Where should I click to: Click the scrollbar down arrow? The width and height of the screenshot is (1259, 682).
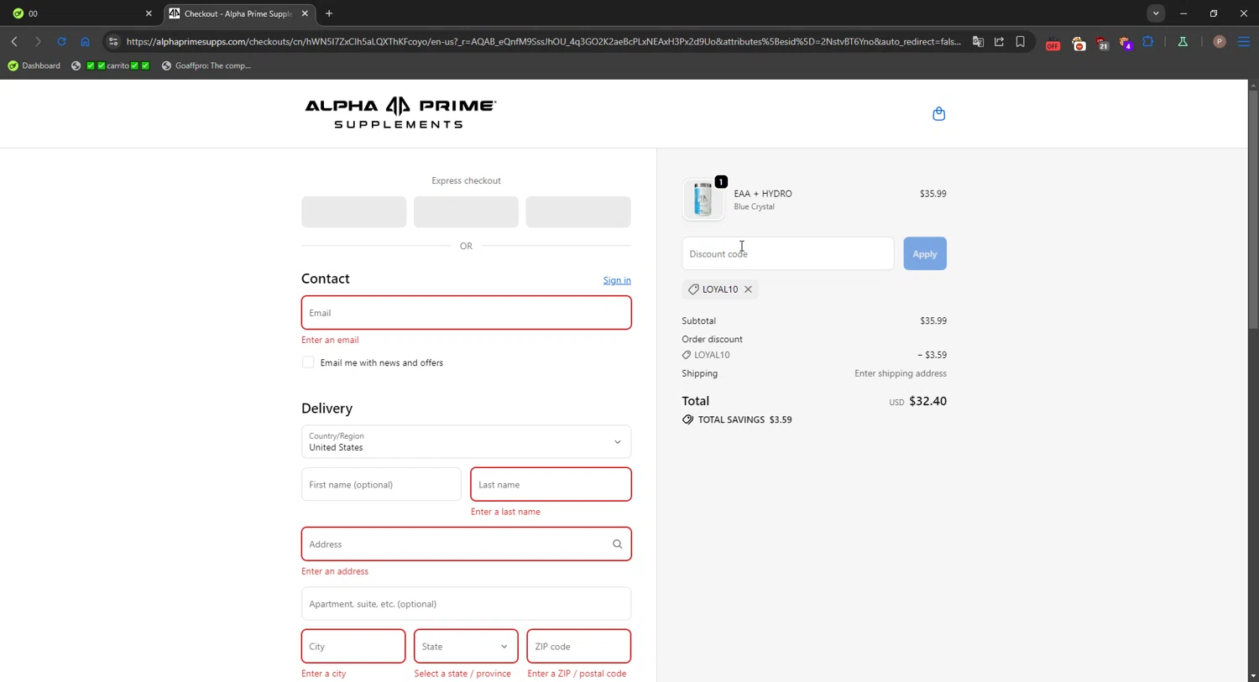point(1253,676)
